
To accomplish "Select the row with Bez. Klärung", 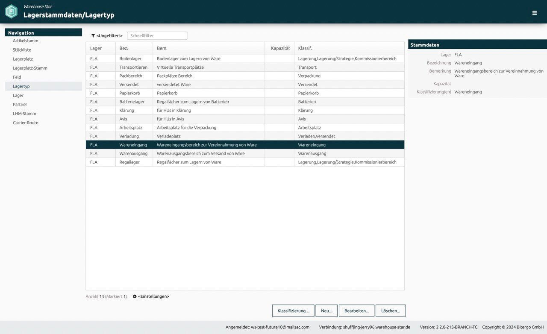I will click(245, 110).
